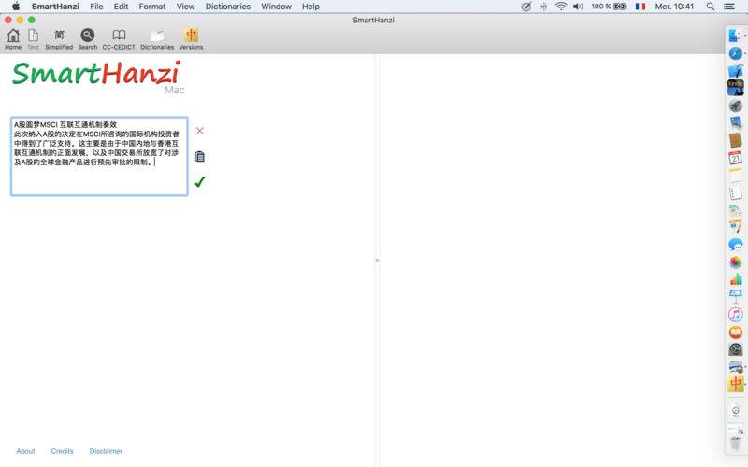
Task: Open the About link
Action: tap(25, 451)
